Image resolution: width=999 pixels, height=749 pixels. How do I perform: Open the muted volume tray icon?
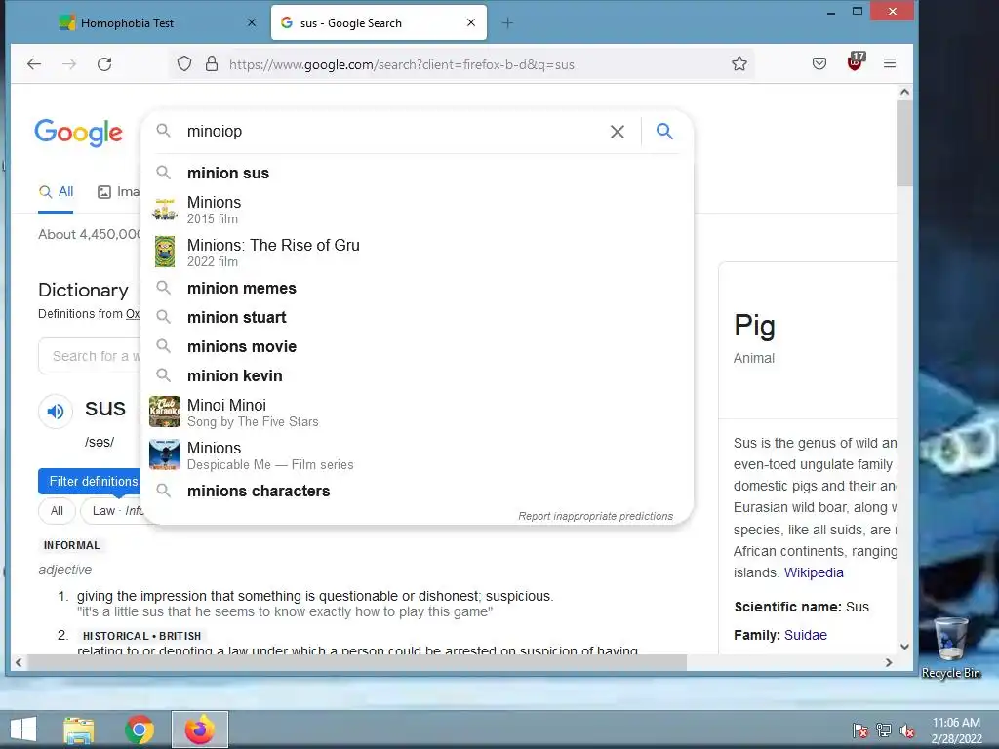pyautogui.click(x=907, y=730)
